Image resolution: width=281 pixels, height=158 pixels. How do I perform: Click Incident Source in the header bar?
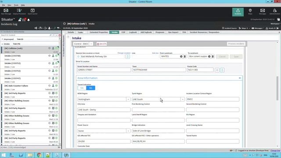[229, 28]
